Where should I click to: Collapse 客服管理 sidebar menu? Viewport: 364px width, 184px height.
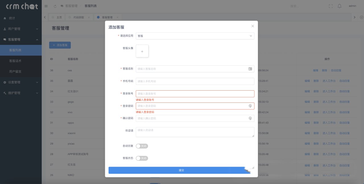(21, 39)
